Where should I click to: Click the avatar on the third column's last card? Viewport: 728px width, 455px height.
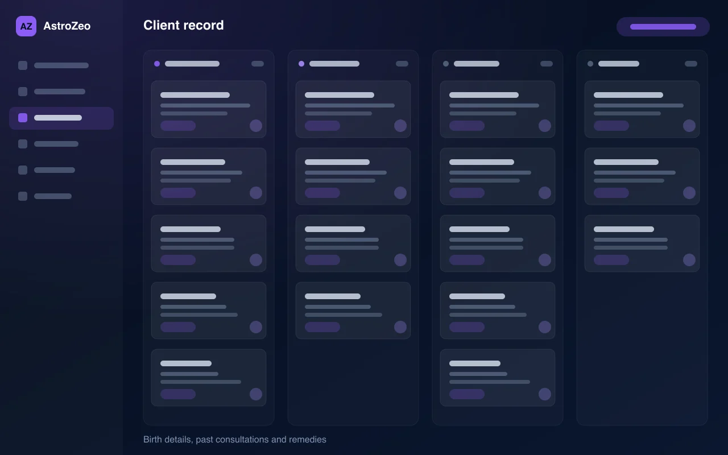[545, 394]
